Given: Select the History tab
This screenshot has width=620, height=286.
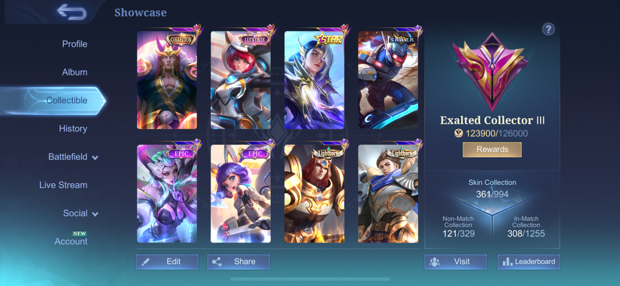Looking at the screenshot, I should coord(73,129).
